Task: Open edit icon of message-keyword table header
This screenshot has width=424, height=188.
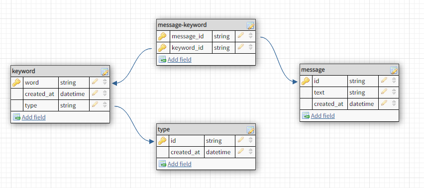Action: [x=251, y=25]
